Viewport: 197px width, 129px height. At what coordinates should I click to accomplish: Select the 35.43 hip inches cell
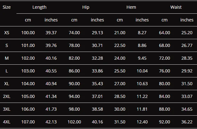coord(97,84)
